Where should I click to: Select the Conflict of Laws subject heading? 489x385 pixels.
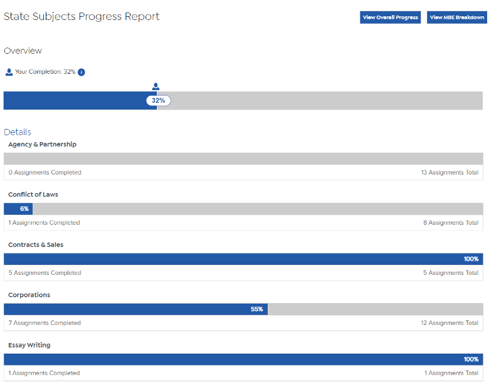(x=33, y=194)
